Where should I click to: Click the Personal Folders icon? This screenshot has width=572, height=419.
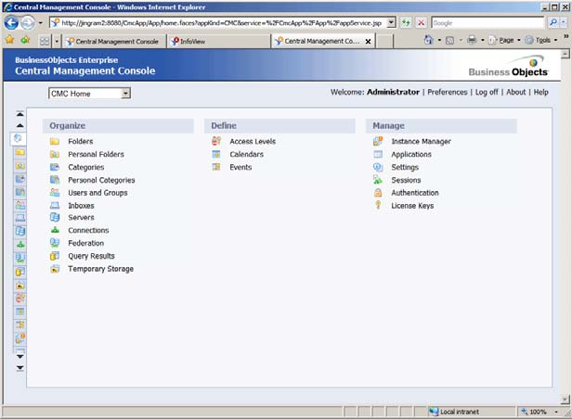[55, 155]
